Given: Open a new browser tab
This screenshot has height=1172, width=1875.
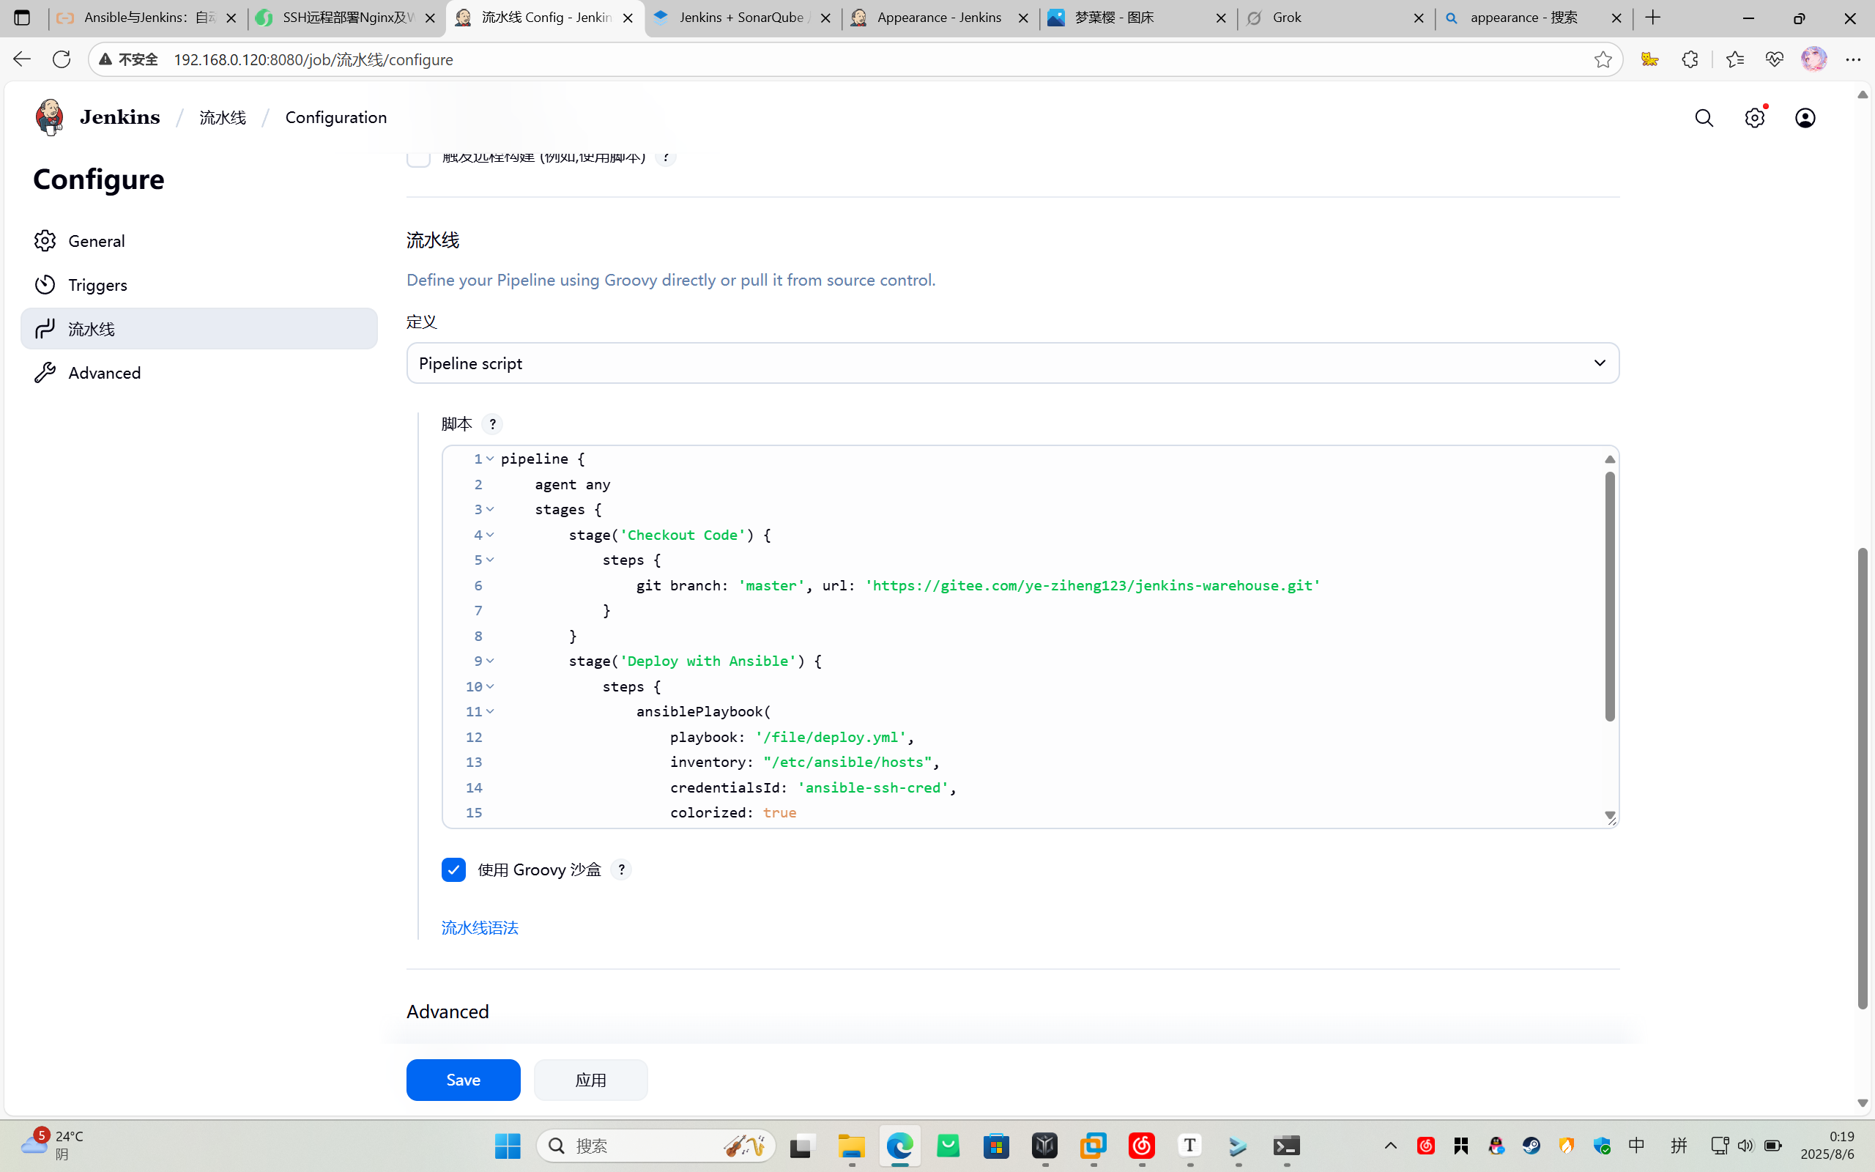Looking at the screenshot, I should [1652, 17].
